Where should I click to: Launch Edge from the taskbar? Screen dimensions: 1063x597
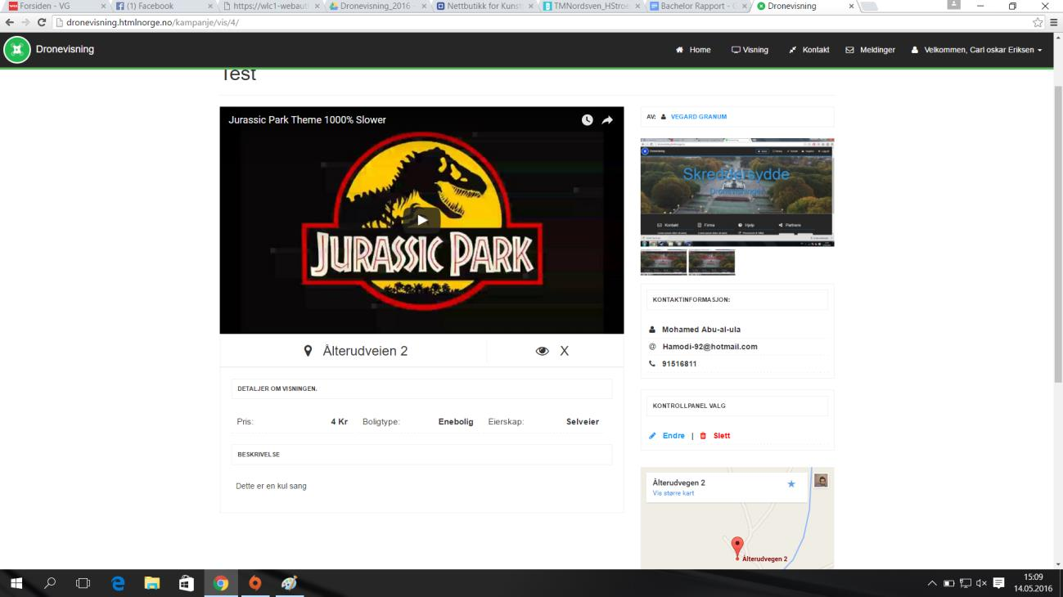pos(118,583)
